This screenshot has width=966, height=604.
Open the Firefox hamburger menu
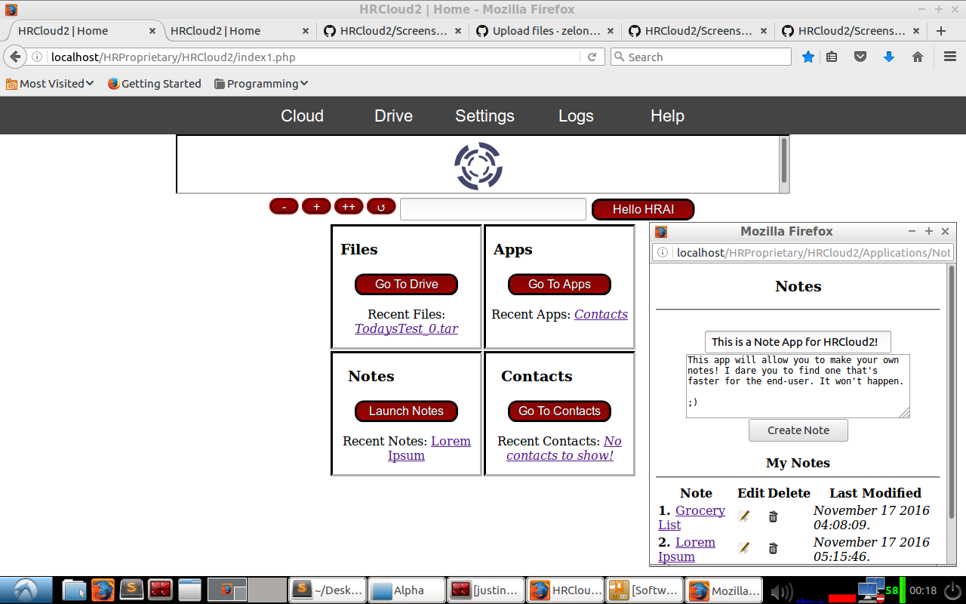pyautogui.click(x=949, y=56)
